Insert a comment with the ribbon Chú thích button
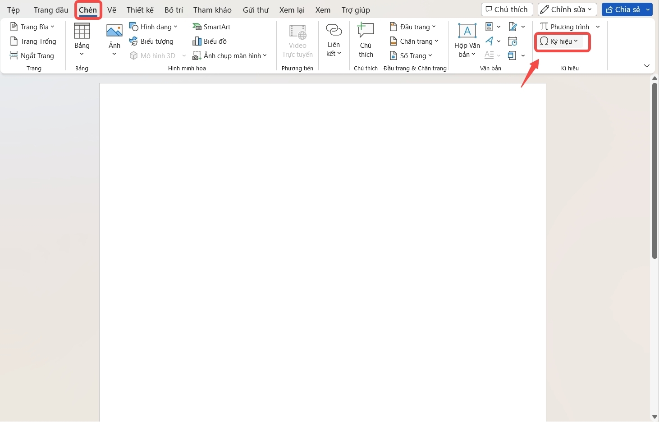Viewport: 659px width, 422px height. pyautogui.click(x=366, y=40)
